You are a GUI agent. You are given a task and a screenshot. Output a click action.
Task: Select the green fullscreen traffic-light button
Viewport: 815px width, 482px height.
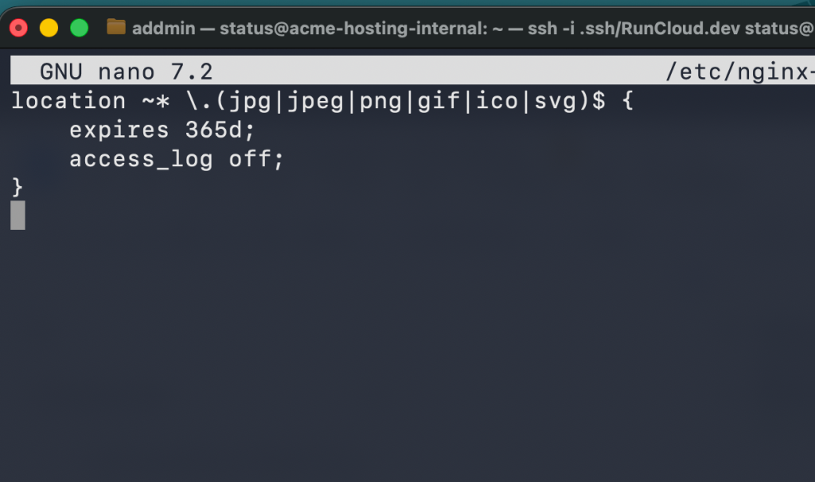click(x=79, y=27)
